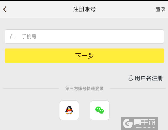Tap the yellow 下一步 button
Viewport: 168px width, 130px height.
coord(84,56)
